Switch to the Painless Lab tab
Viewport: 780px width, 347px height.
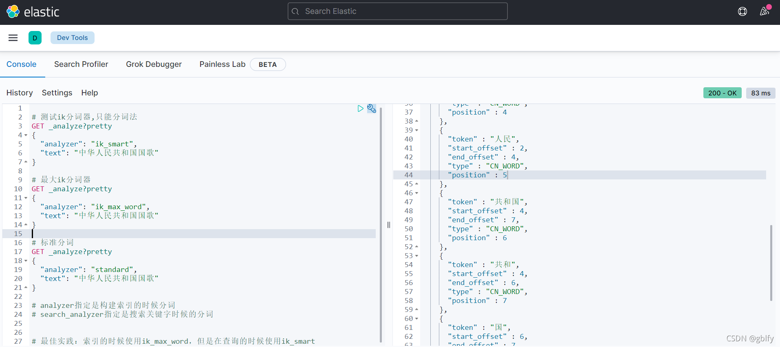tap(222, 64)
